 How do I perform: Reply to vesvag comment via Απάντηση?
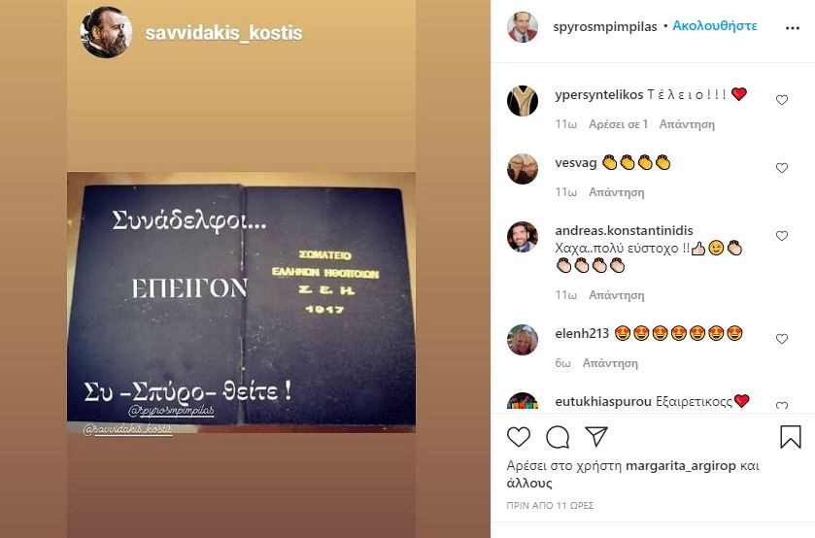point(616,192)
